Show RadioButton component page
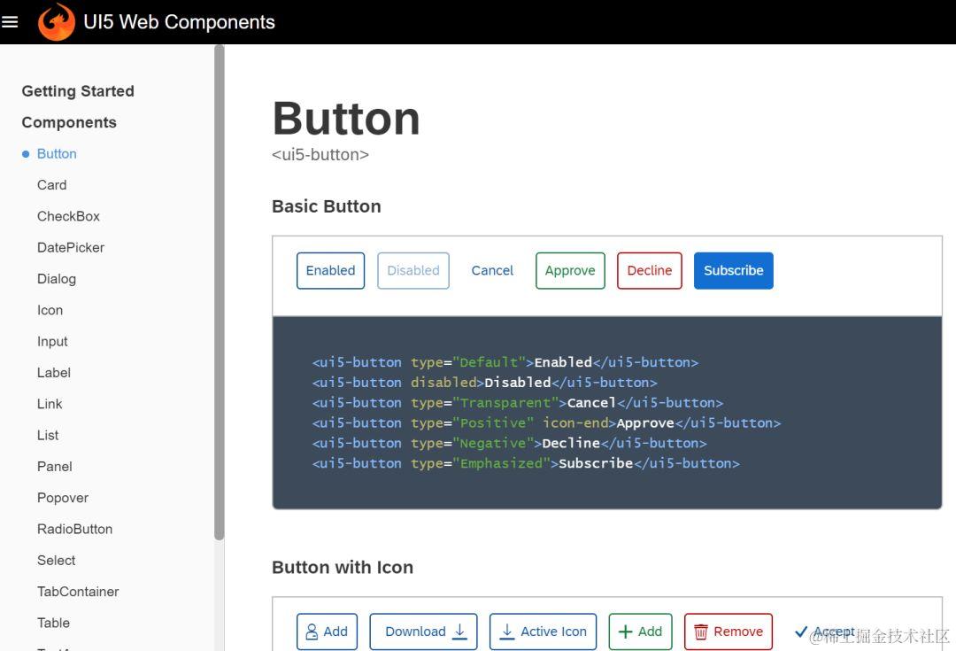This screenshot has width=956, height=651. (75, 529)
